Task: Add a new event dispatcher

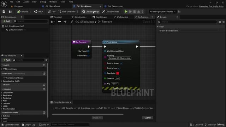Action: 44,113
